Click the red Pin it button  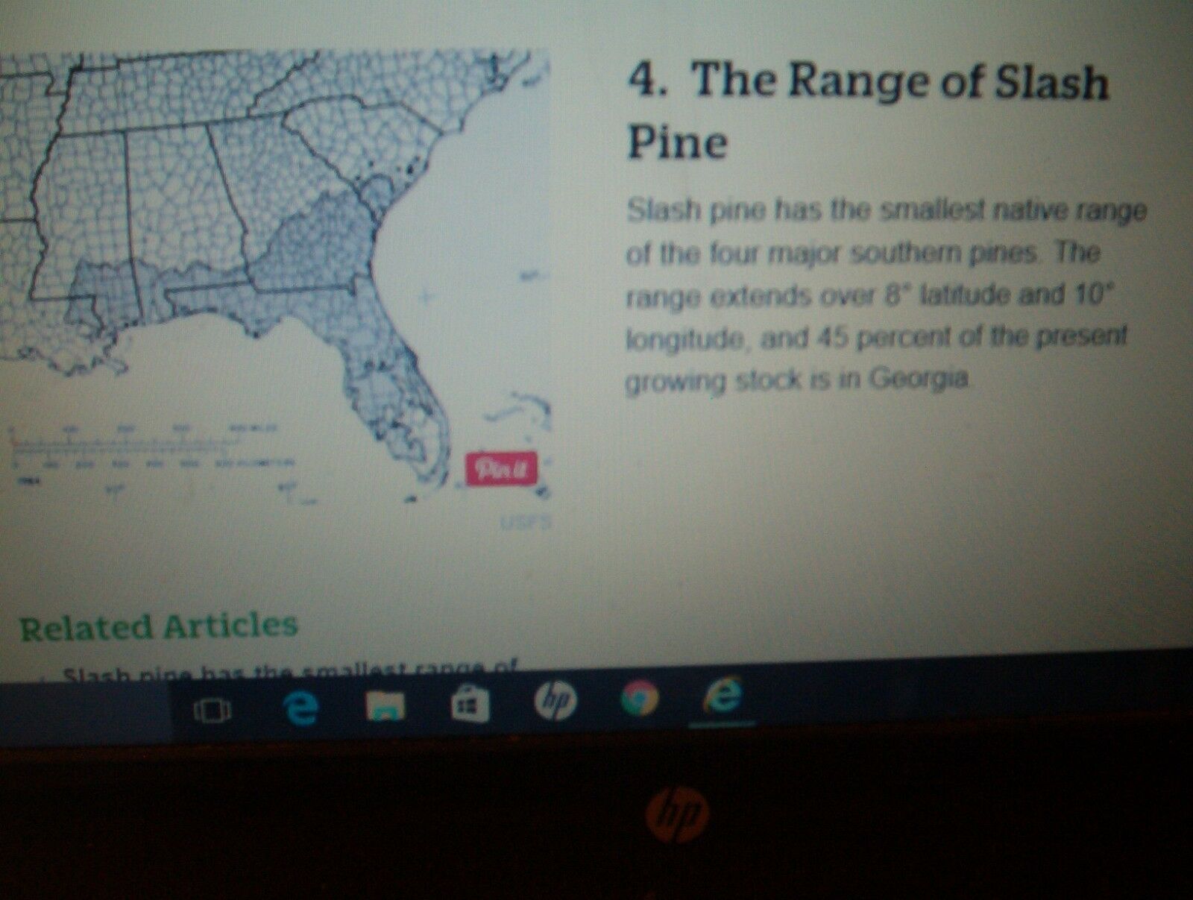tap(500, 469)
